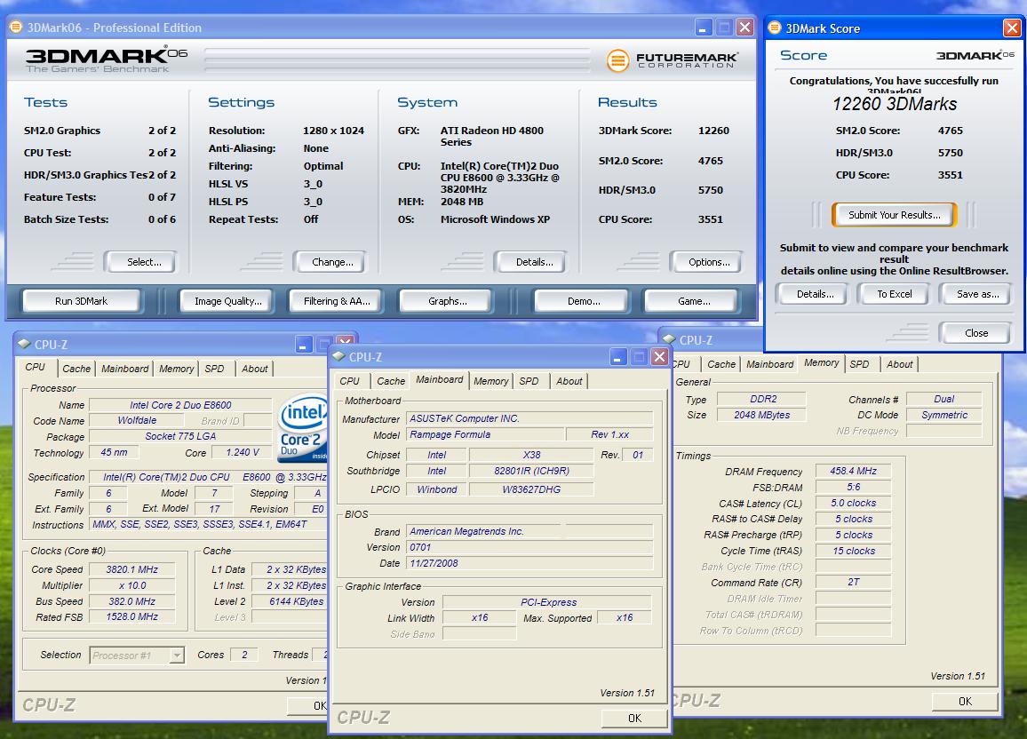Select Memory tab in Mainboard CPU-Z window

tap(490, 381)
